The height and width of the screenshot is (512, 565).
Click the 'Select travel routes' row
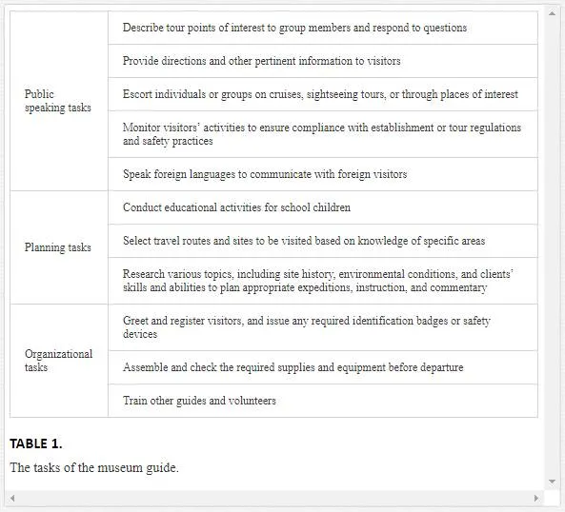(x=323, y=241)
